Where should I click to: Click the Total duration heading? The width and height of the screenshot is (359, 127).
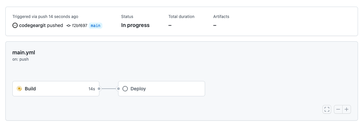(x=181, y=17)
